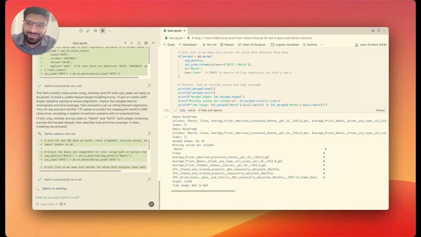
Task: Run All notebook cells
Action: pyautogui.click(x=210, y=44)
